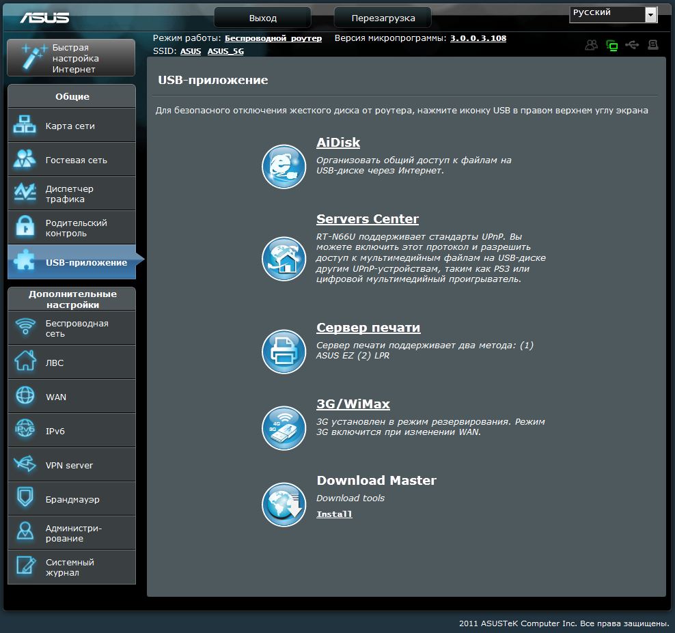Open IPv6 configuration page
Screen dimensions: 675x633
(x=72, y=430)
